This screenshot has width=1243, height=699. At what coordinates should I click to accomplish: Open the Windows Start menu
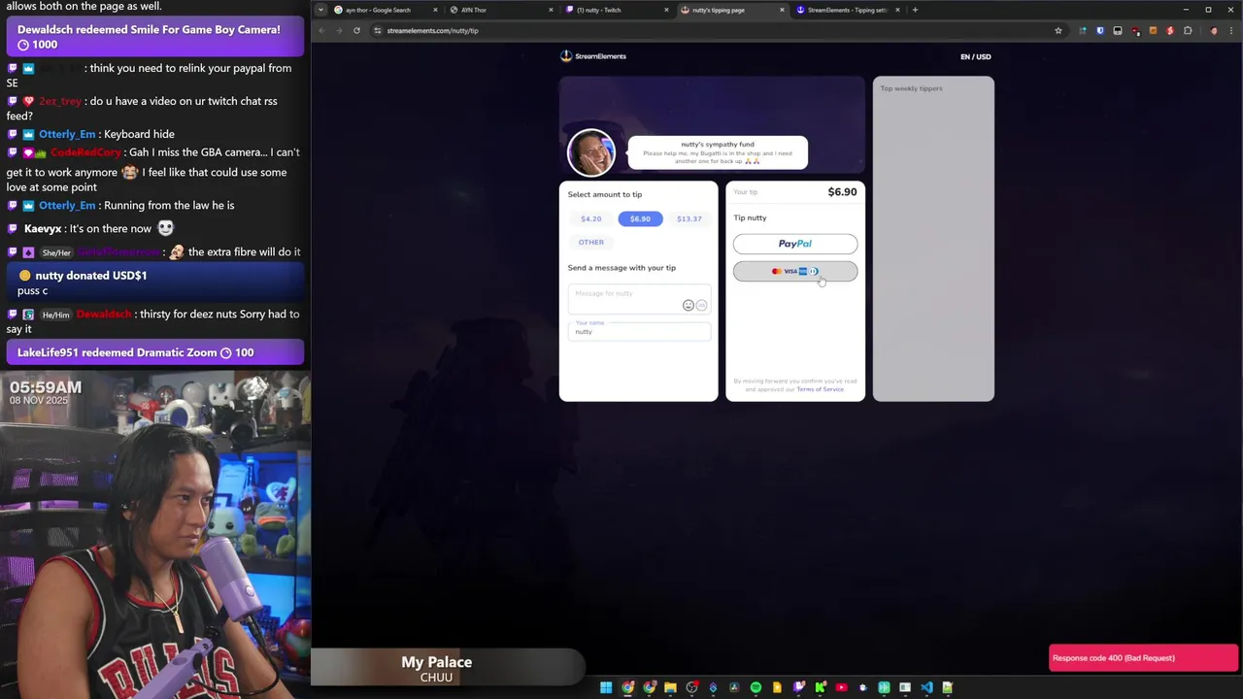[x=606, y=687]
